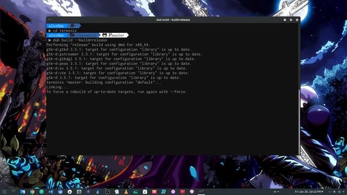
Task: Click the 'dub build --build=release' window title
Action: 173,19
